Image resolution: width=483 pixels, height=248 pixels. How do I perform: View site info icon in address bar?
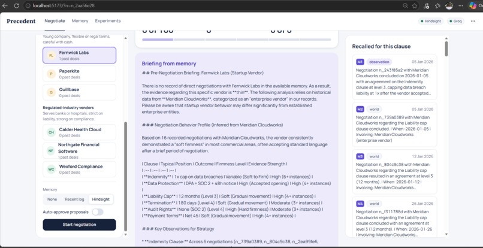28,6
